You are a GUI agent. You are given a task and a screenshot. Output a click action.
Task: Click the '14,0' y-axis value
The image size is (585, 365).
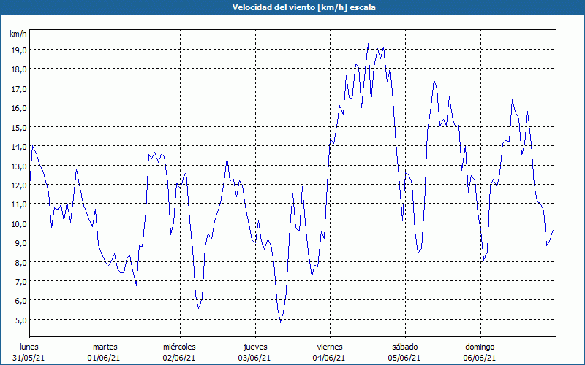pyautogui.click(x=19, y=147)
